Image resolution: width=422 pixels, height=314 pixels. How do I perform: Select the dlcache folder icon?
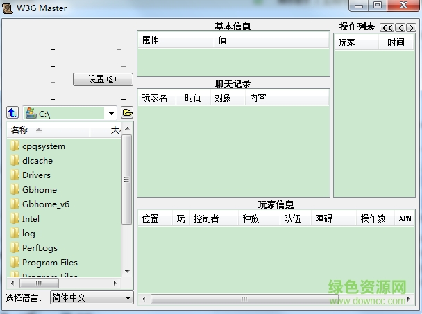coord(15,161)
